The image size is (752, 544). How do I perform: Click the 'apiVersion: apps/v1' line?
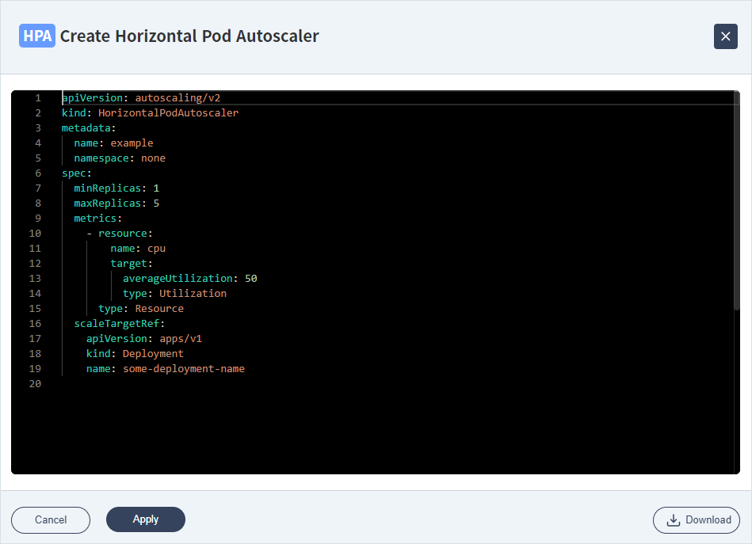point(144,339)
